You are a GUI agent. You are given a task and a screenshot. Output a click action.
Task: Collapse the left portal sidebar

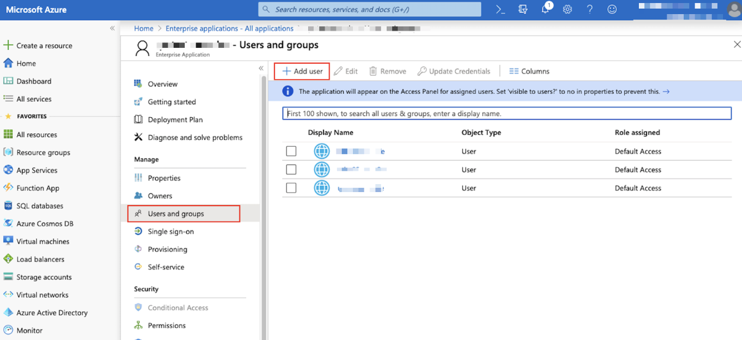(112, 28)
